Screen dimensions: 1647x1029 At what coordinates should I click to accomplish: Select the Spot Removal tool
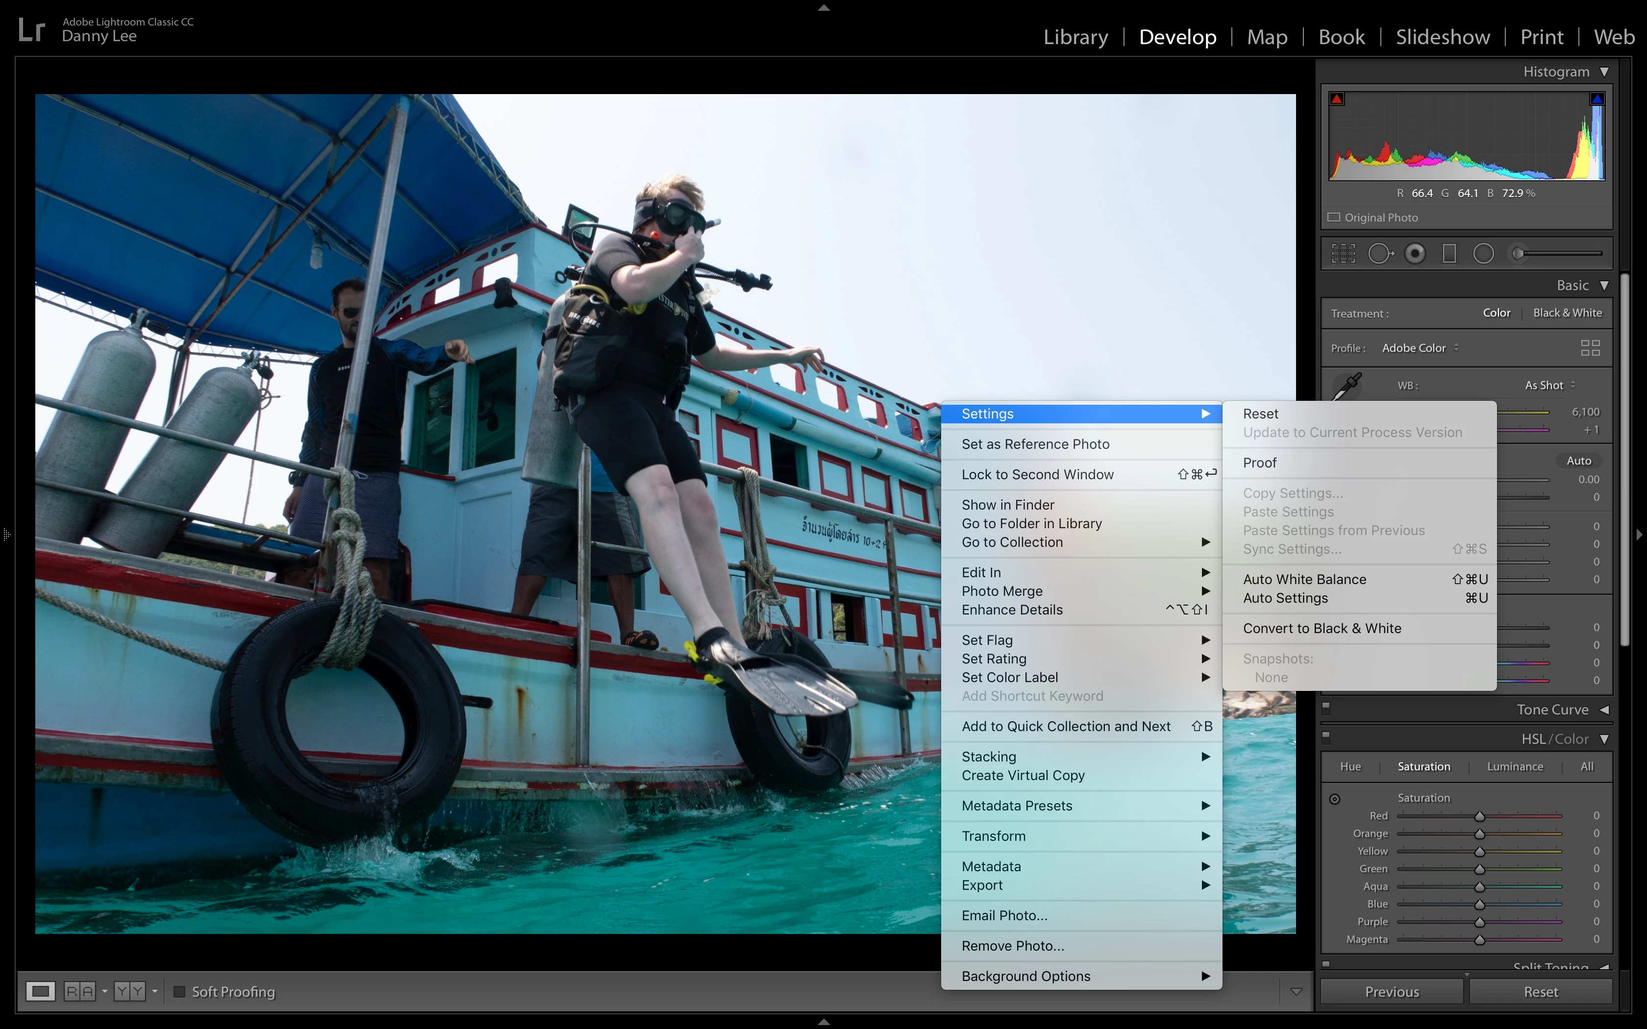[1380, 254]
